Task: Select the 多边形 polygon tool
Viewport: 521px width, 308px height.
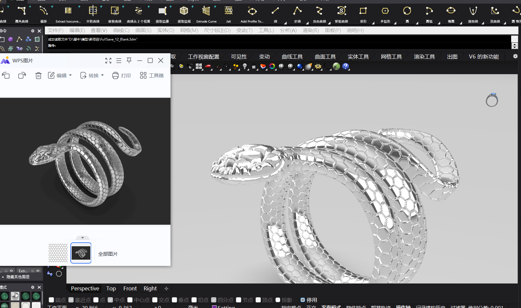Action: click(385, 11)
